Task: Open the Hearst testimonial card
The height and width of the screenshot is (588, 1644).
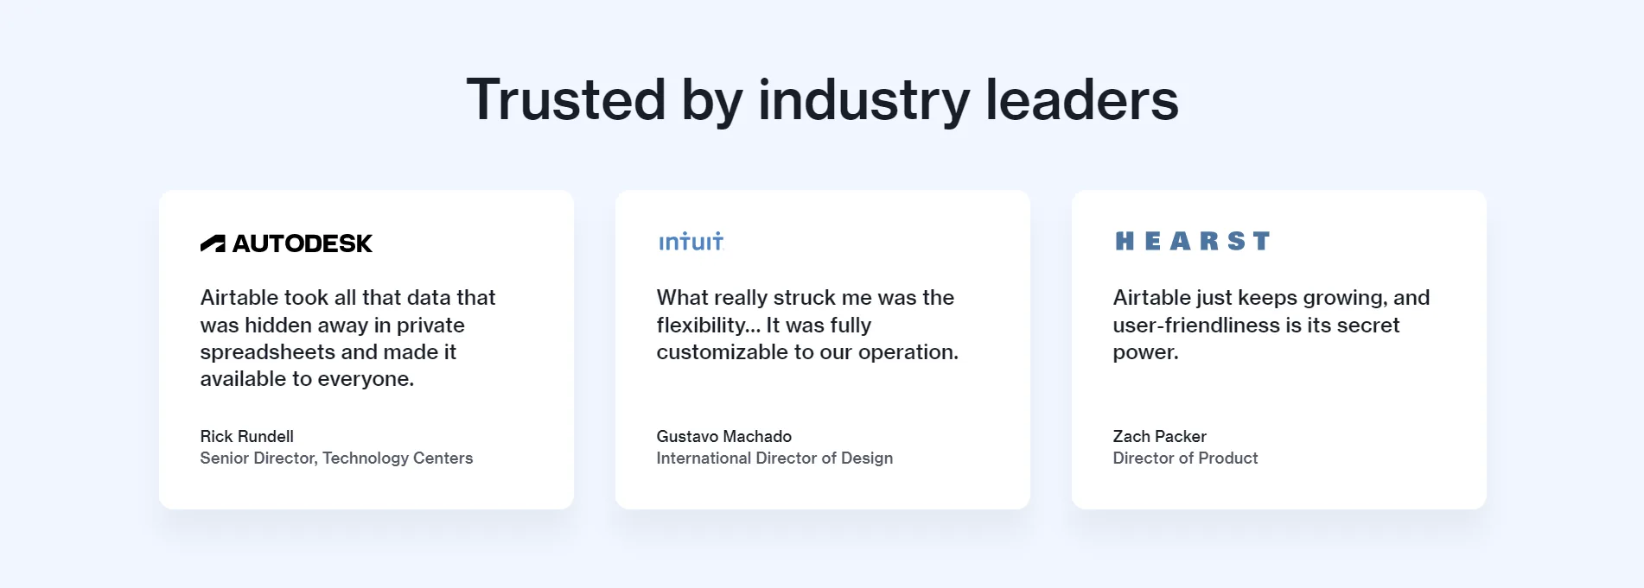Action: (x=1279, y=350)
